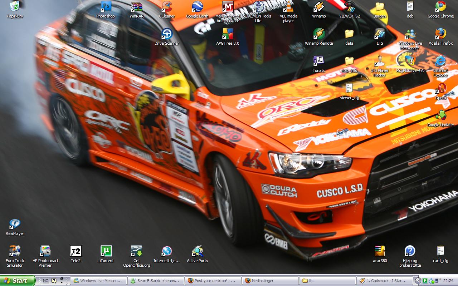Launch Active Ports shortcut
The width and height of the screenshot is (458, 286).
pyautogui.click(x=197, y=254)
